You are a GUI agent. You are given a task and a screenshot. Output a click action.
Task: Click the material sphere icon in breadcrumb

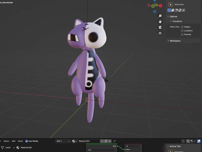coord(18,147)
